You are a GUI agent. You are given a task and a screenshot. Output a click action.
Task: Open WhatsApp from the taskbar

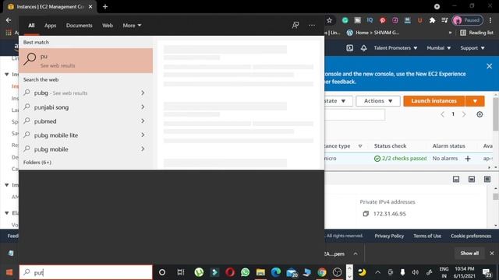246,272
